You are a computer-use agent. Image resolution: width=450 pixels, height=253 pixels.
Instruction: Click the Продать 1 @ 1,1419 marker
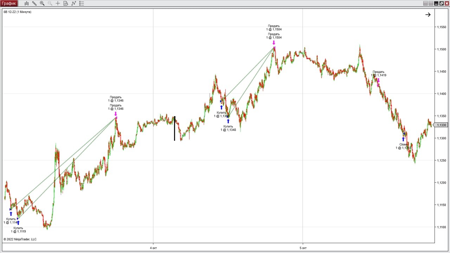pyautogui.click(x=378, y=81)
